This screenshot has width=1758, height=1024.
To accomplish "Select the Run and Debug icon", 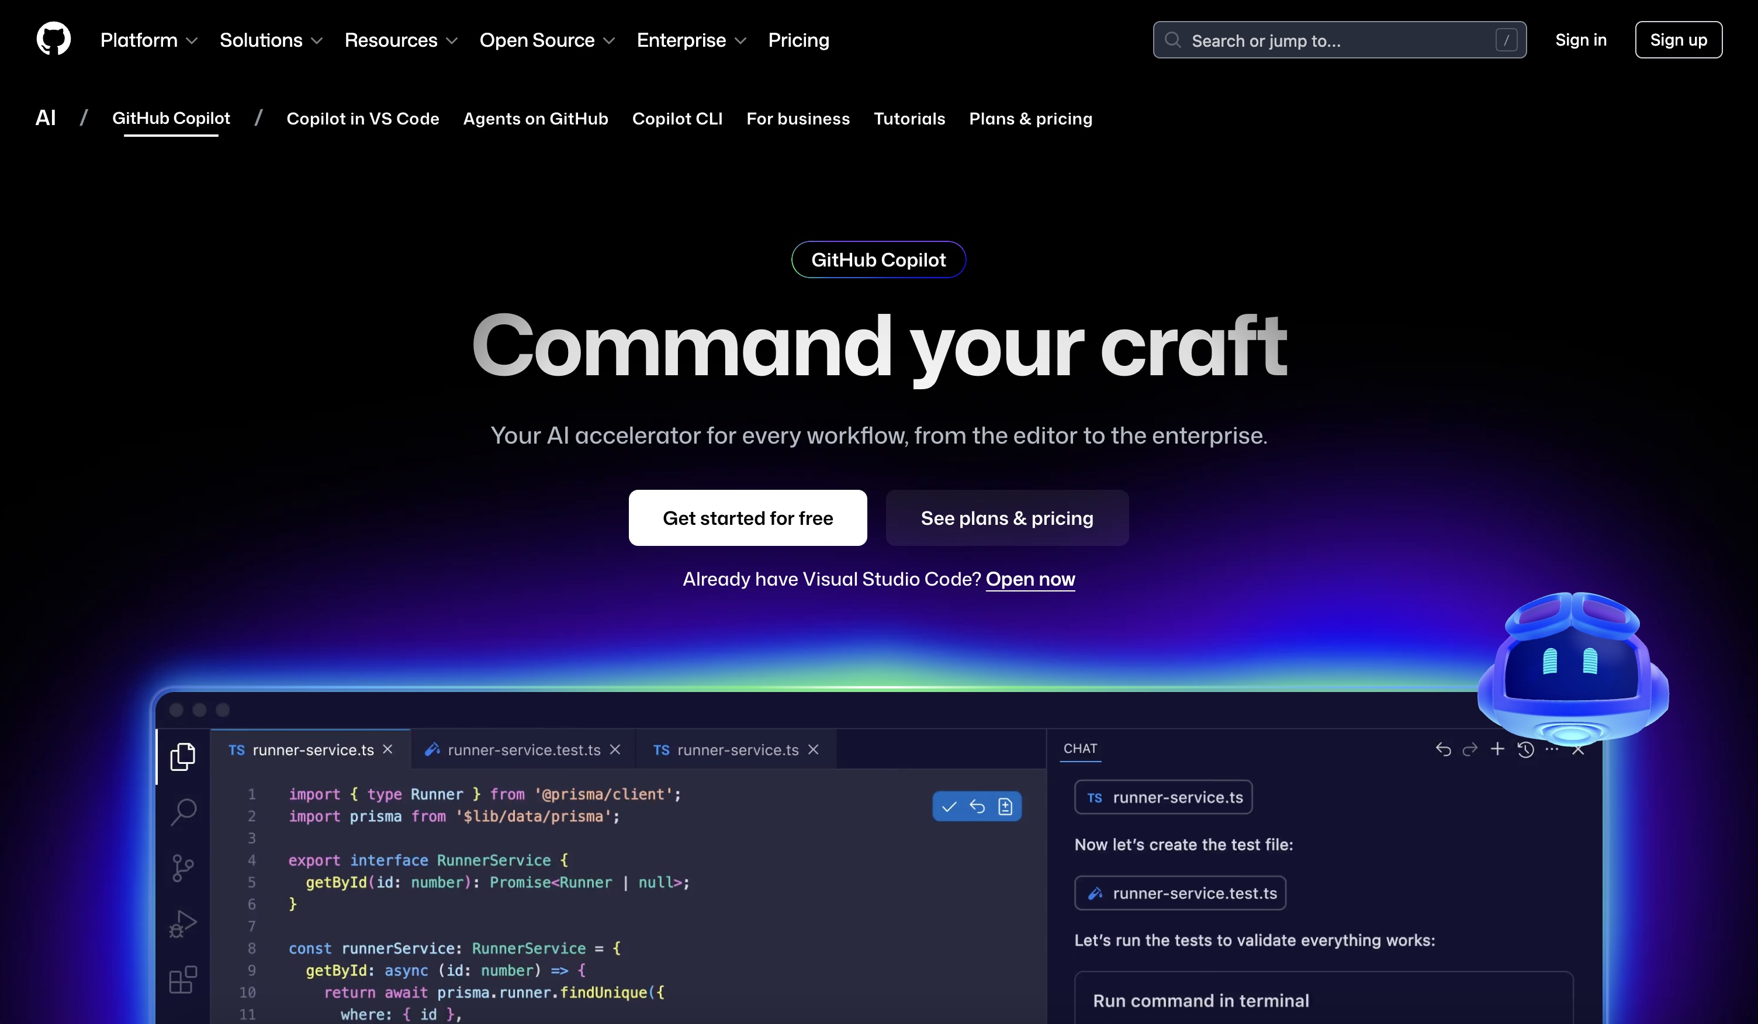I will 182,923.
